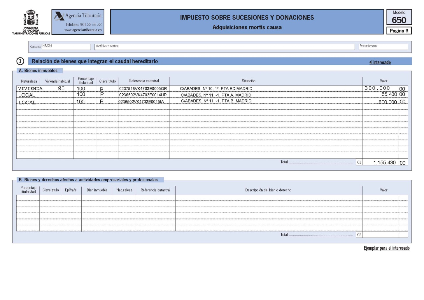Click the 'SI' vivienda habitual cell
The width and height of the screenshot is (424, 300).
point(61,88)
